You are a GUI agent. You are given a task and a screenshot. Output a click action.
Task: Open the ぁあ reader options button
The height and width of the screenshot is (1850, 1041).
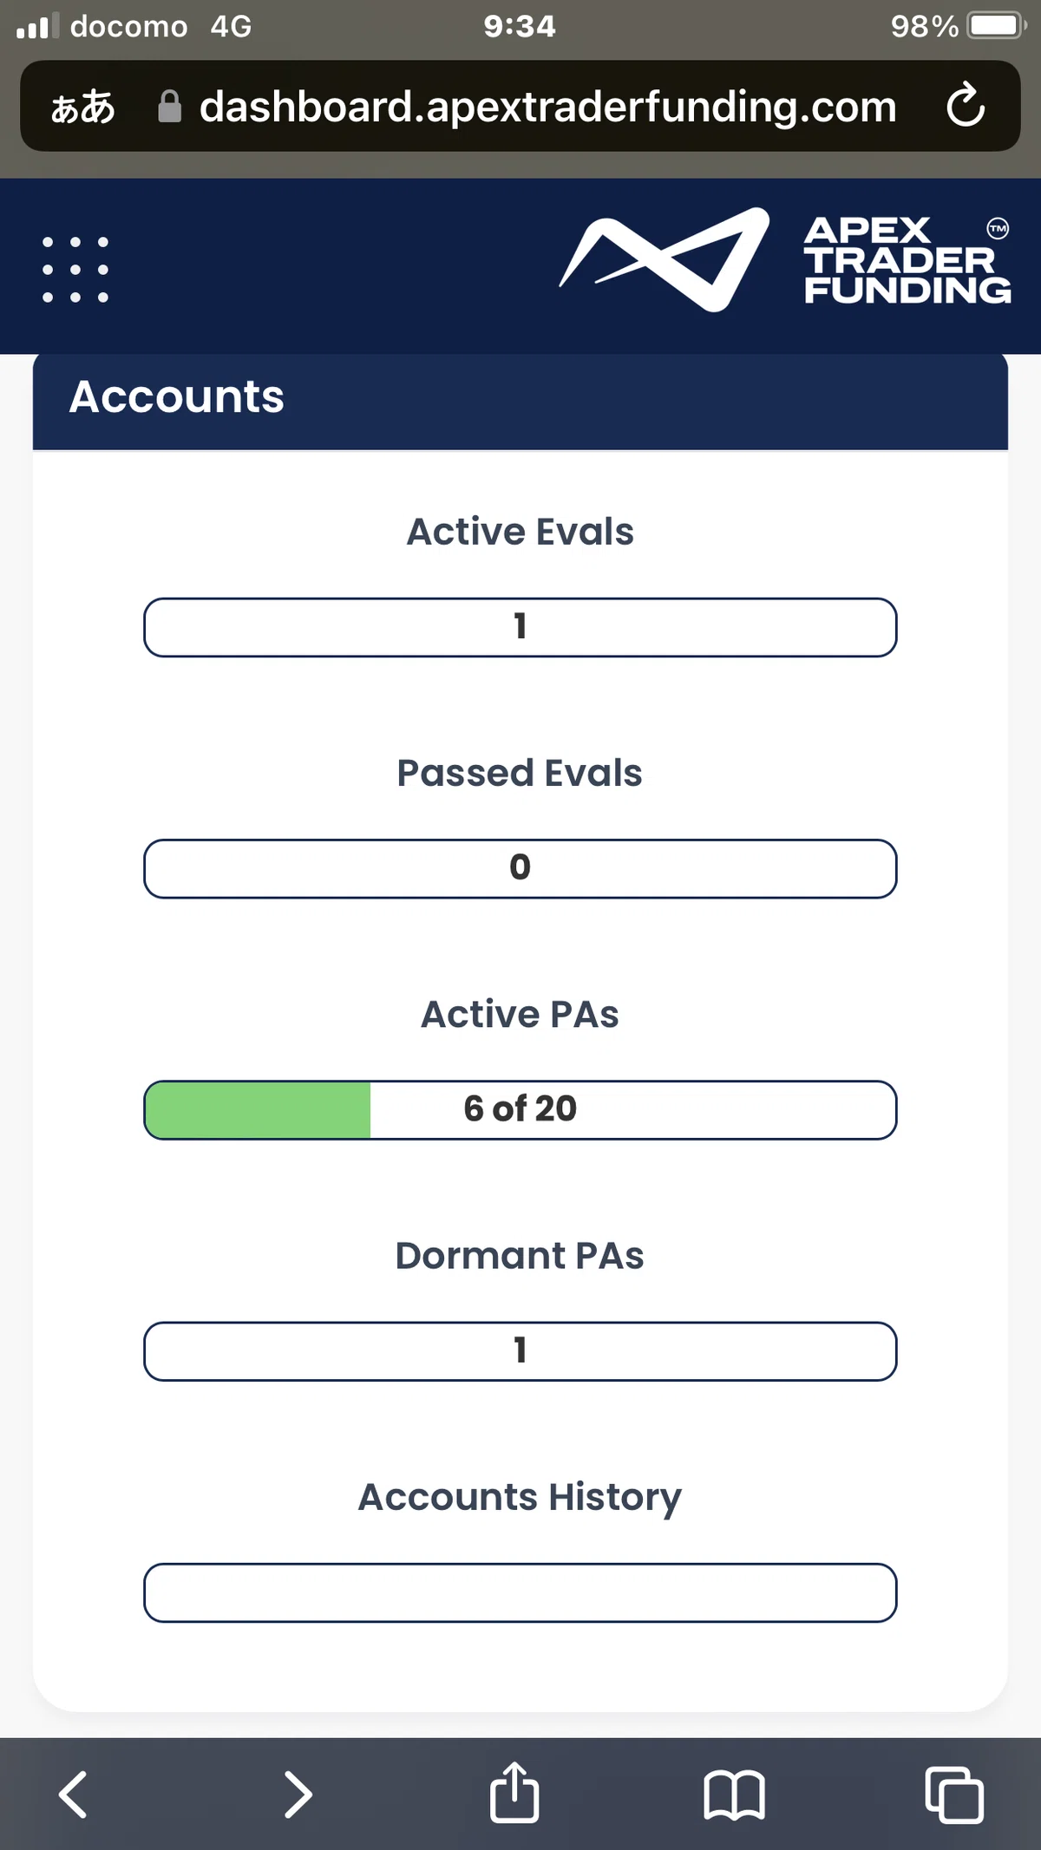click(x=82, y=108)
